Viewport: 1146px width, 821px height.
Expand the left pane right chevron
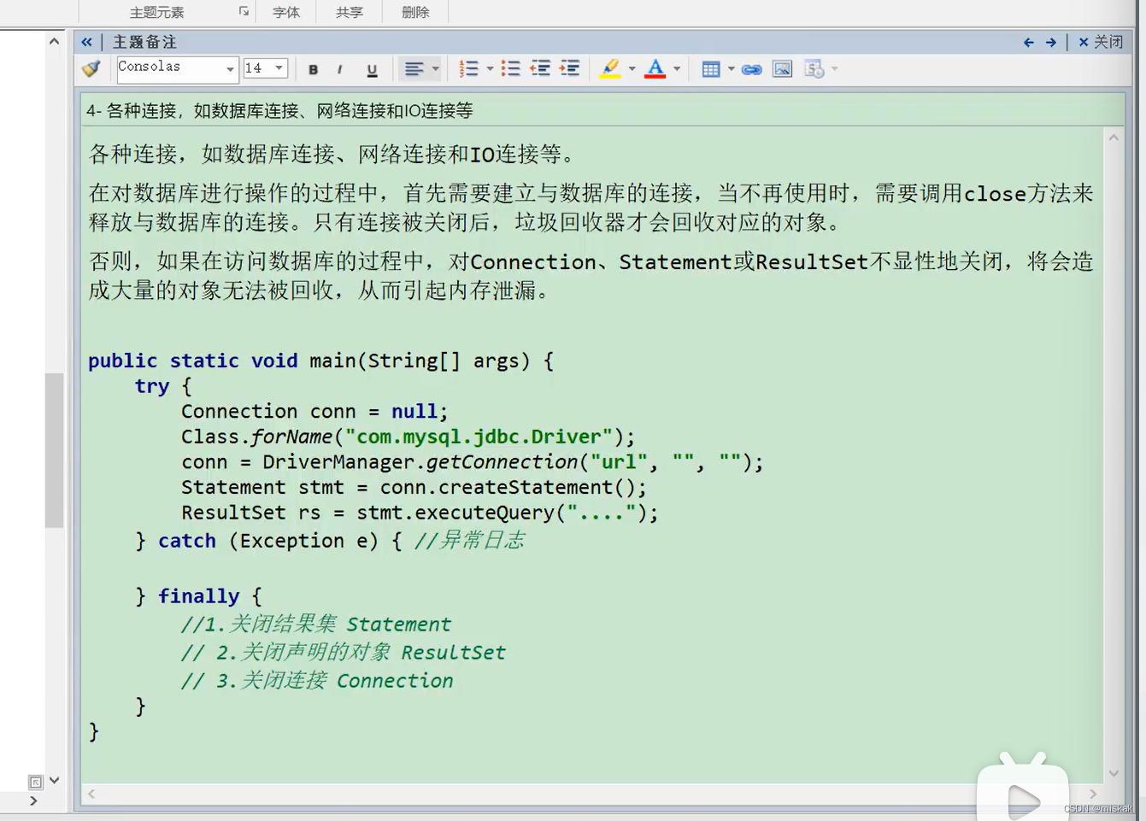click(x=33, y=801)
